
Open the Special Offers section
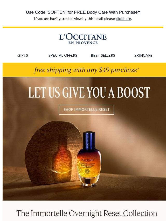pos(63,55)
